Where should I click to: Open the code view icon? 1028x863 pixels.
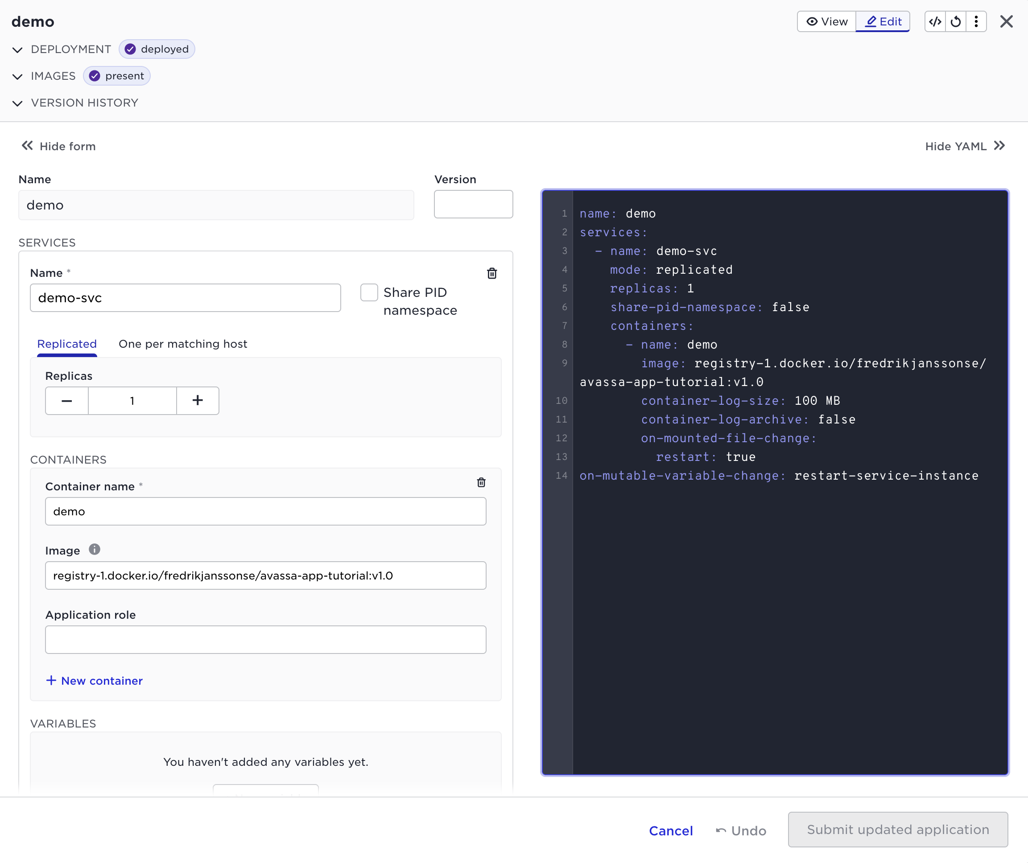[x=935, y=21]
